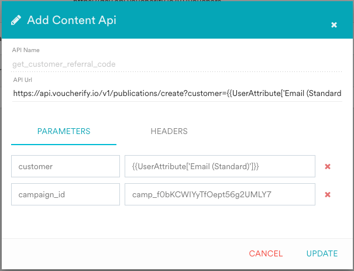This screenshot has width=354, height=271.
Task: Click into the API Url field
Action: [x=176, y=92]
